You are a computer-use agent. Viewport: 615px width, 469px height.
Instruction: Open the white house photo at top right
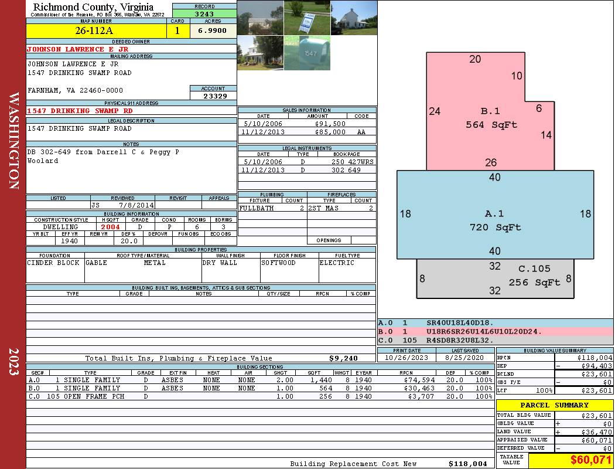pos(354,18)
